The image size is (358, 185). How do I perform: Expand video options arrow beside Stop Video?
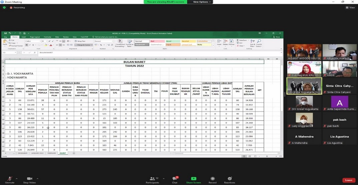coord(37,178)
